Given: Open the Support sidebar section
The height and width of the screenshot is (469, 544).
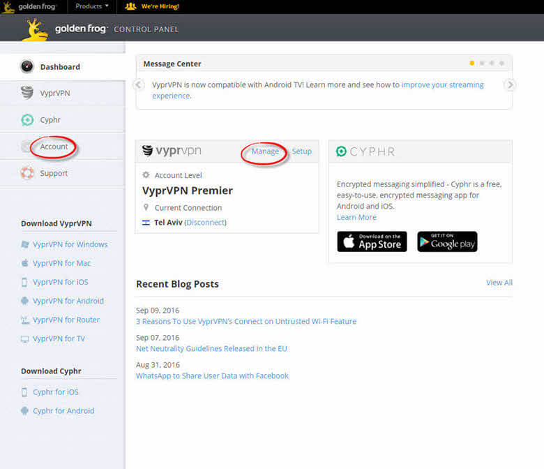Looking at the screenshot, I should point(63,173).
